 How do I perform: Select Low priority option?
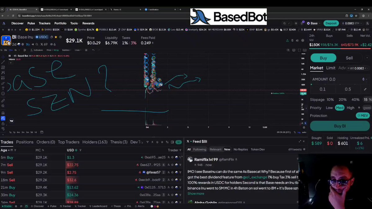click(329, 108)
